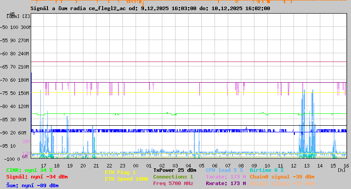Click the horizontal yellow ETH line on graph
Screen dimensions: 351x189
tap(189, 92)
